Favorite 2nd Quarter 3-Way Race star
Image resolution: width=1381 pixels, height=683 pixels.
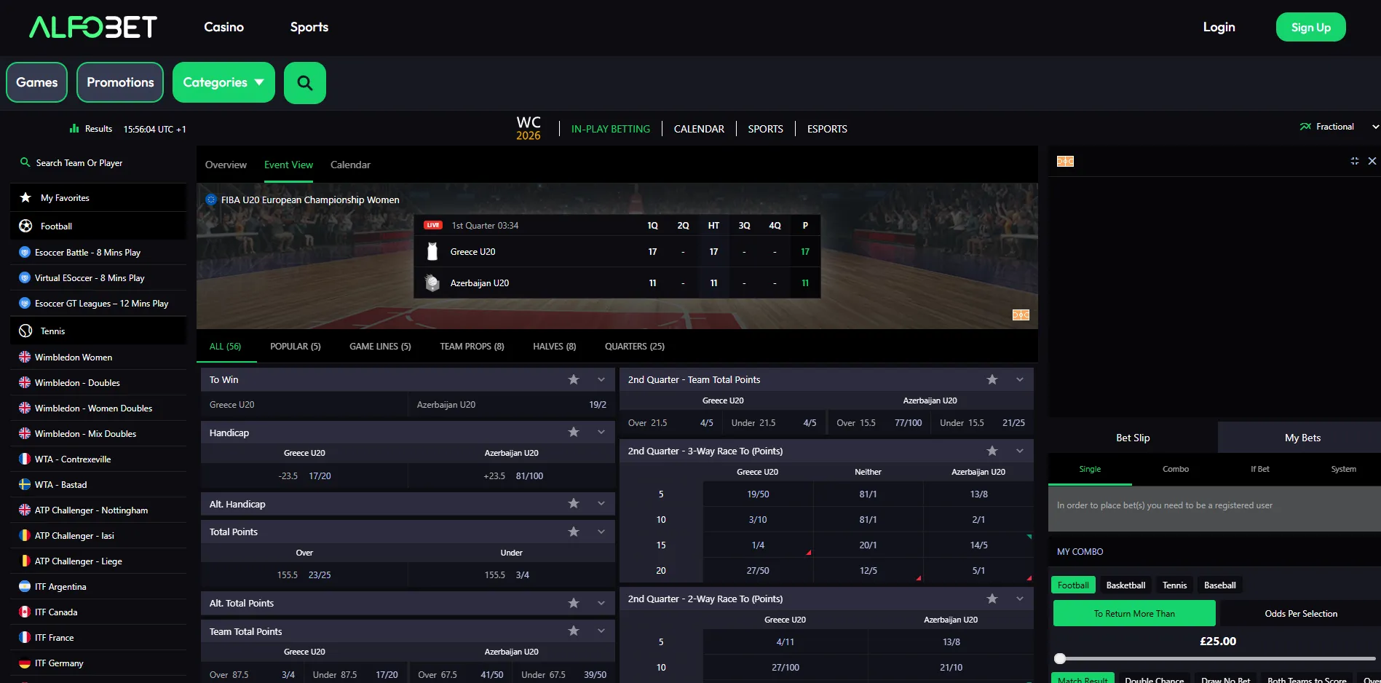click(992, 451)
